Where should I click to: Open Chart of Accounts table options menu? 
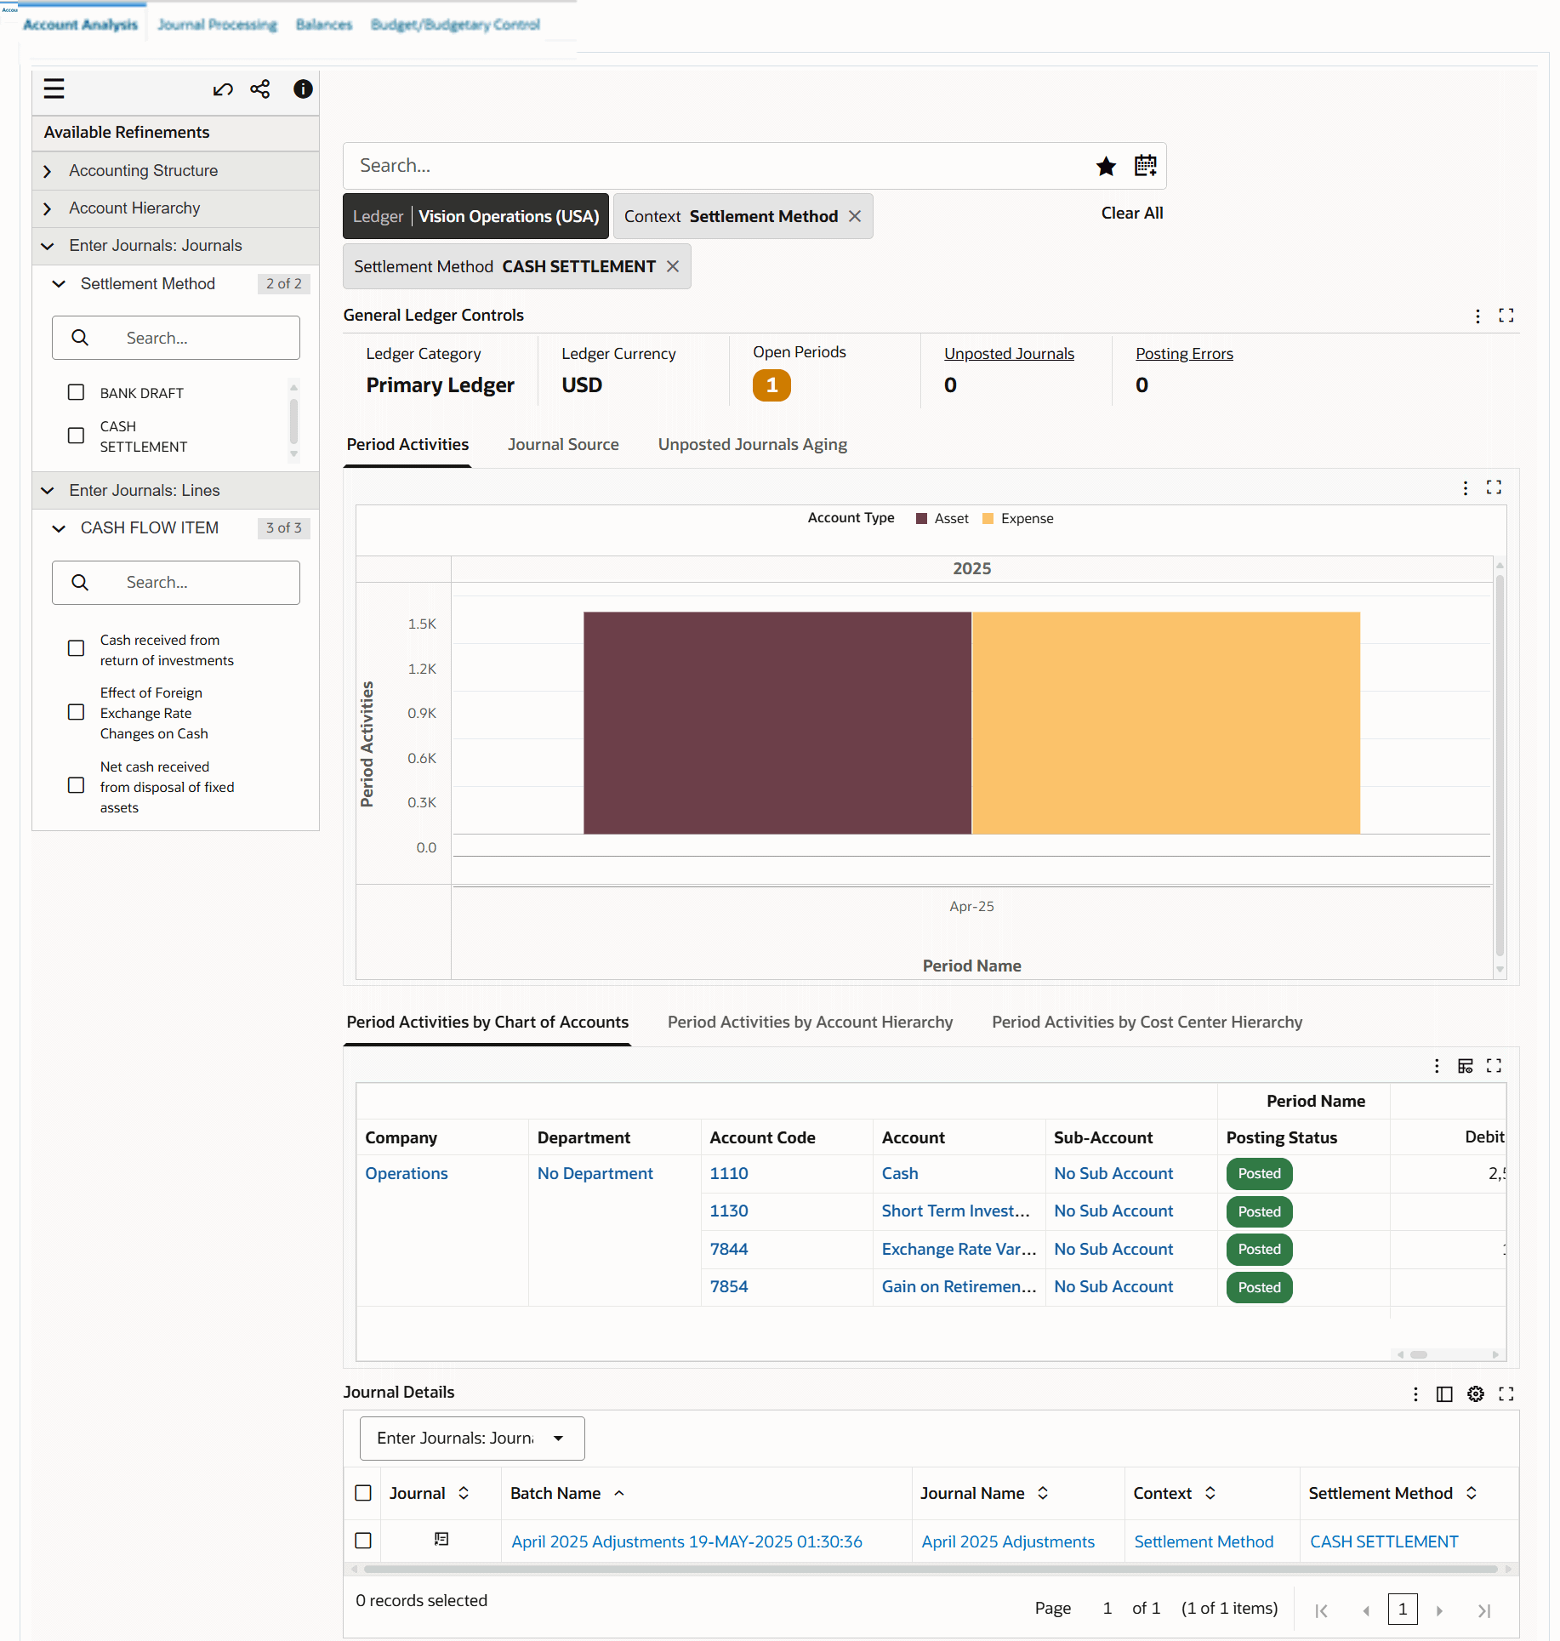pos(1437,1066)
